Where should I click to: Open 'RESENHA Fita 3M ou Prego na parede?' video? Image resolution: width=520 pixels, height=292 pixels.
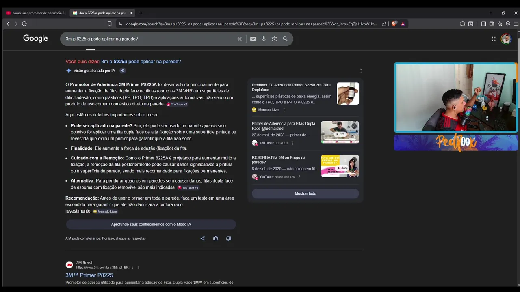(279, 160)
